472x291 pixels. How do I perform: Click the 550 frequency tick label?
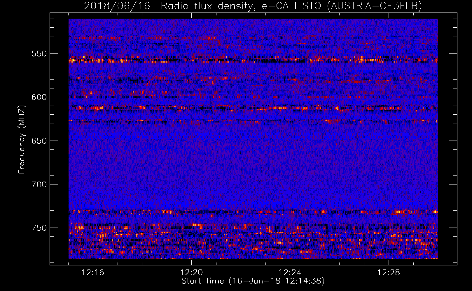pos(39,54)
